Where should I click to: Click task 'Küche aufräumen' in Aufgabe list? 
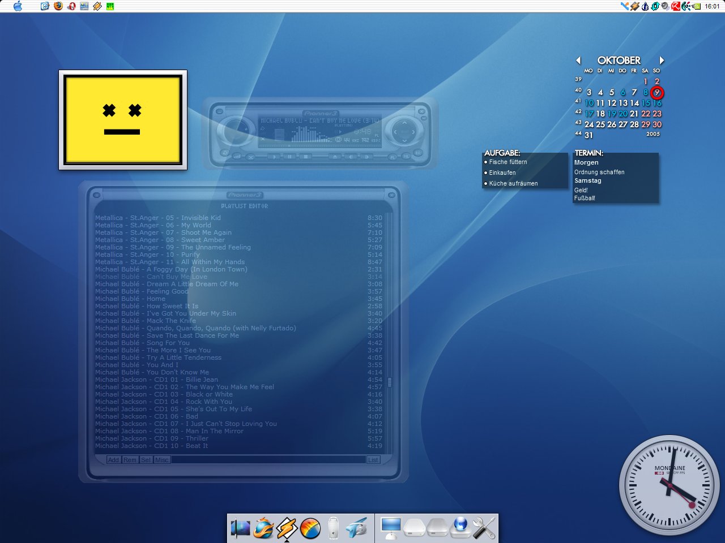pos(514,183)
